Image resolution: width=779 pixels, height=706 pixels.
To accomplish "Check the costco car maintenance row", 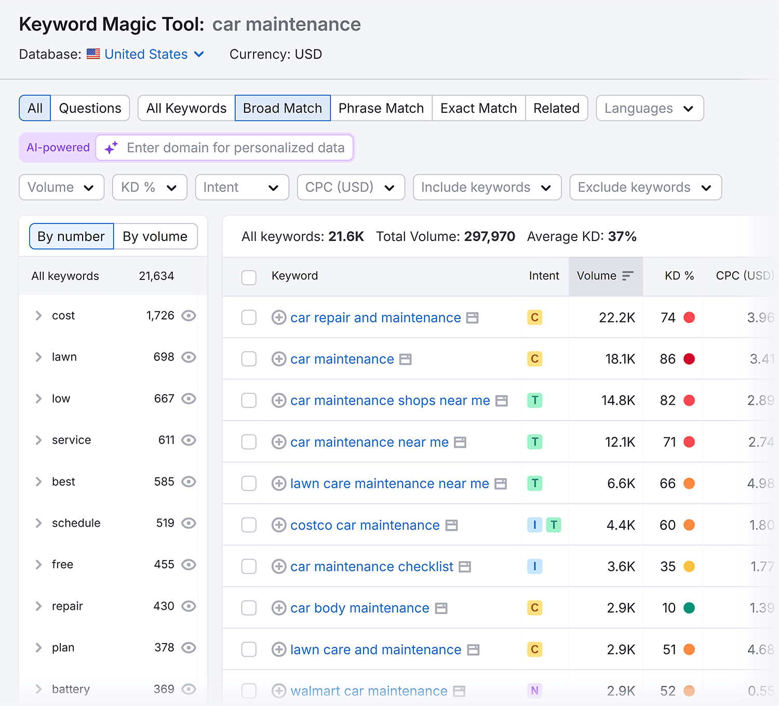I will click(249, 525).
